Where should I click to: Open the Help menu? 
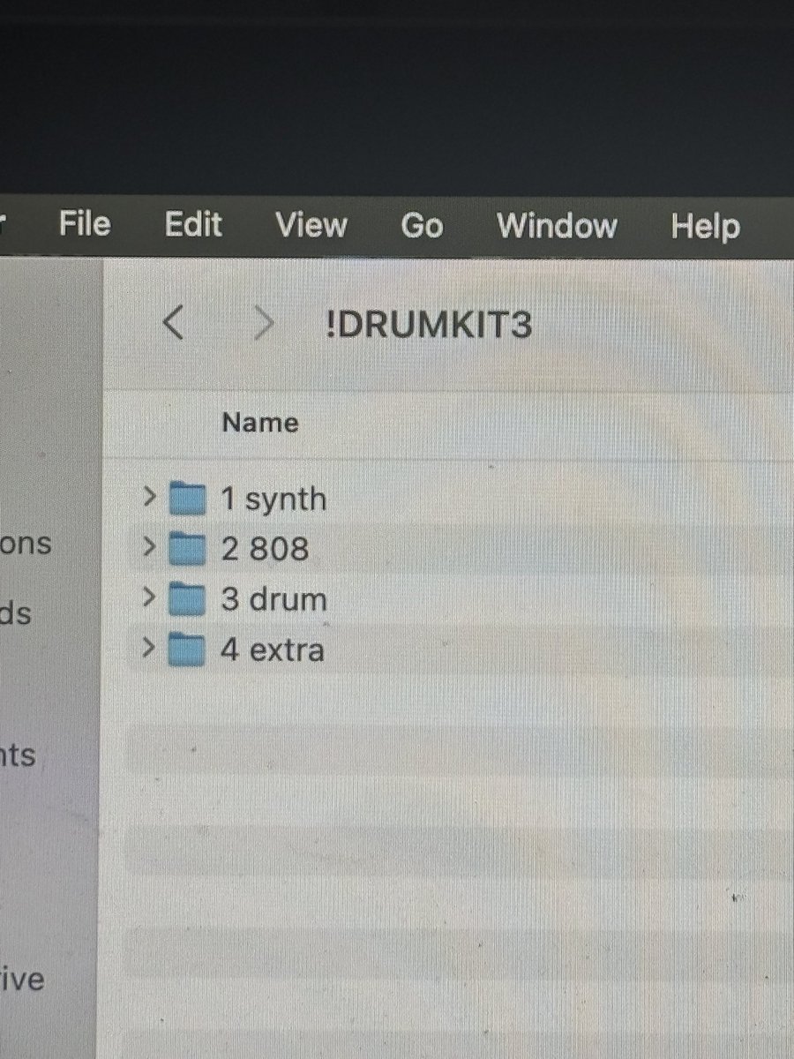(x=704, y=226)
